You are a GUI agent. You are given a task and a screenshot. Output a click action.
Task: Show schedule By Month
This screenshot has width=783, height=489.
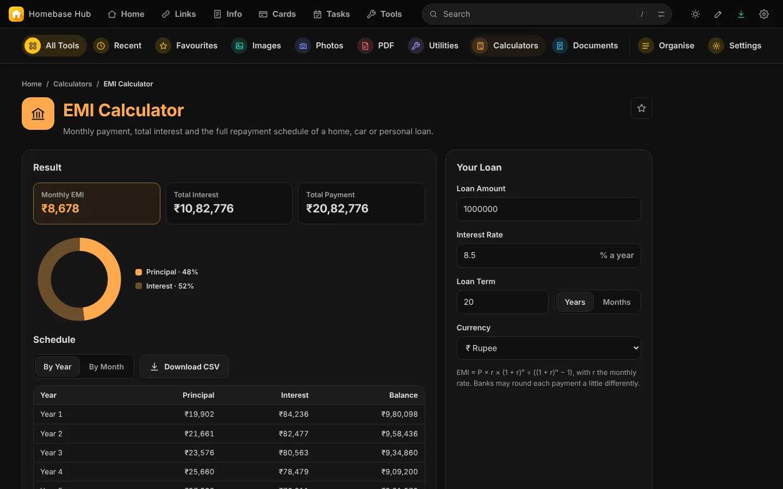(107, 367)
